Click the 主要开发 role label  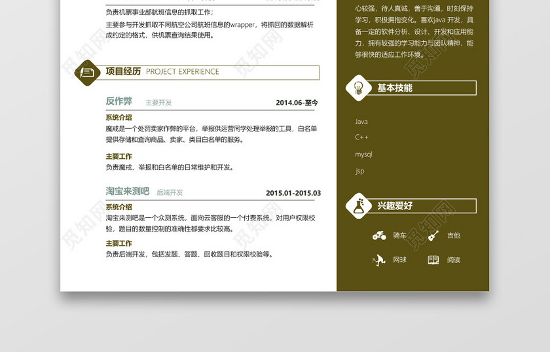(158, 102)
